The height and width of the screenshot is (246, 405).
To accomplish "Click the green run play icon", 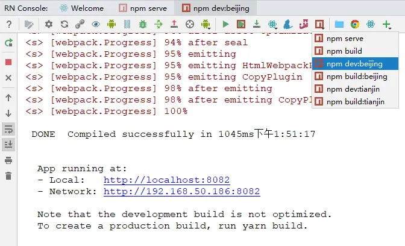I will tap(225, 24).
